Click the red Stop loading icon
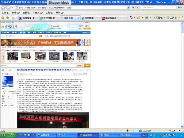This screenshot has width=184, height=138. click(x=137, y=8)
